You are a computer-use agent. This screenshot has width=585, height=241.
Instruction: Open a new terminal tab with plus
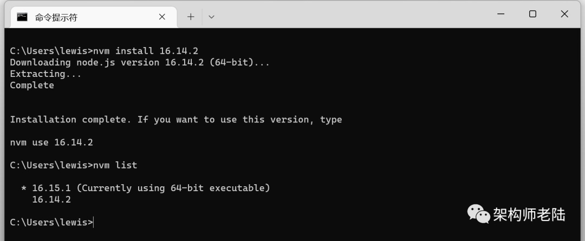click(191, 17)
